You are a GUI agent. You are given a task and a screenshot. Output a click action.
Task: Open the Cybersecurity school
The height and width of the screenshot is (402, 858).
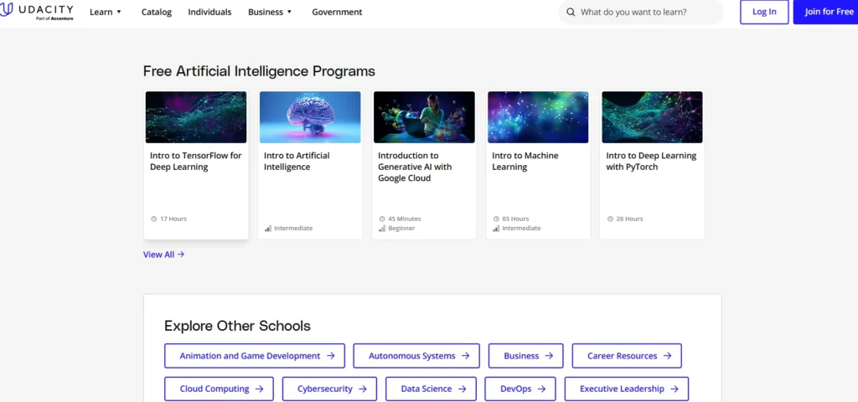[x=329, y=389]
